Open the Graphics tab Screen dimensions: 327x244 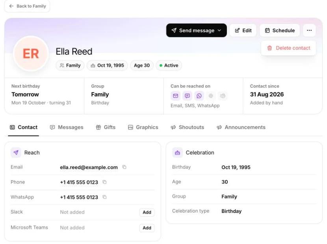[x=143, y=128]
